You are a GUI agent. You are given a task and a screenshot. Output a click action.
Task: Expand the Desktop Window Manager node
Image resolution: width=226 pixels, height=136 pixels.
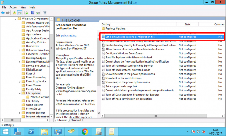(20, 62)
